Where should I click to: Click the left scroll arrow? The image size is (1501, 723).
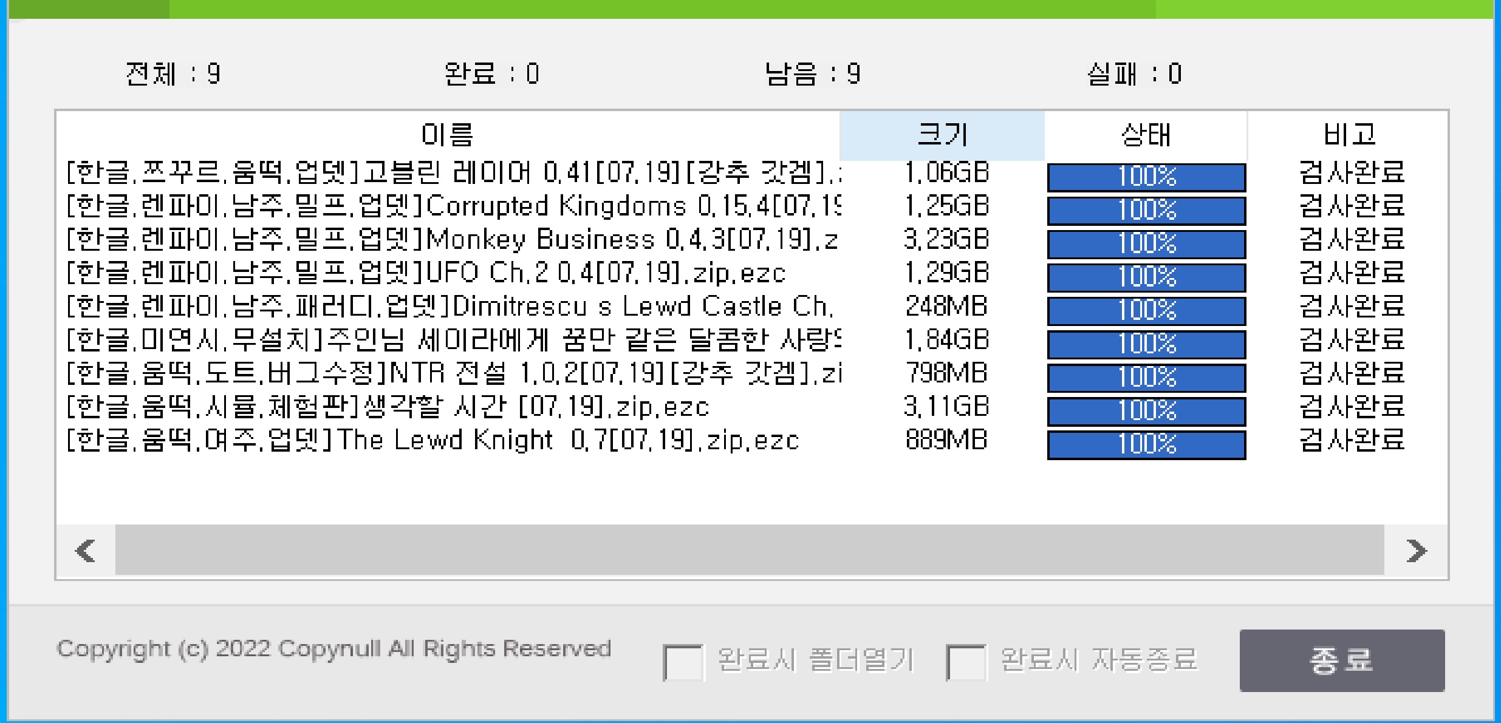85,551
